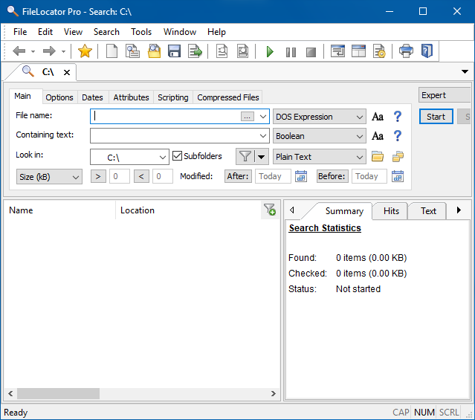Click the printer icon in toolbar

click(x=406, y=51)
